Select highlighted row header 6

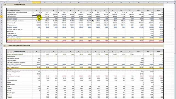[x=1, y=16]
